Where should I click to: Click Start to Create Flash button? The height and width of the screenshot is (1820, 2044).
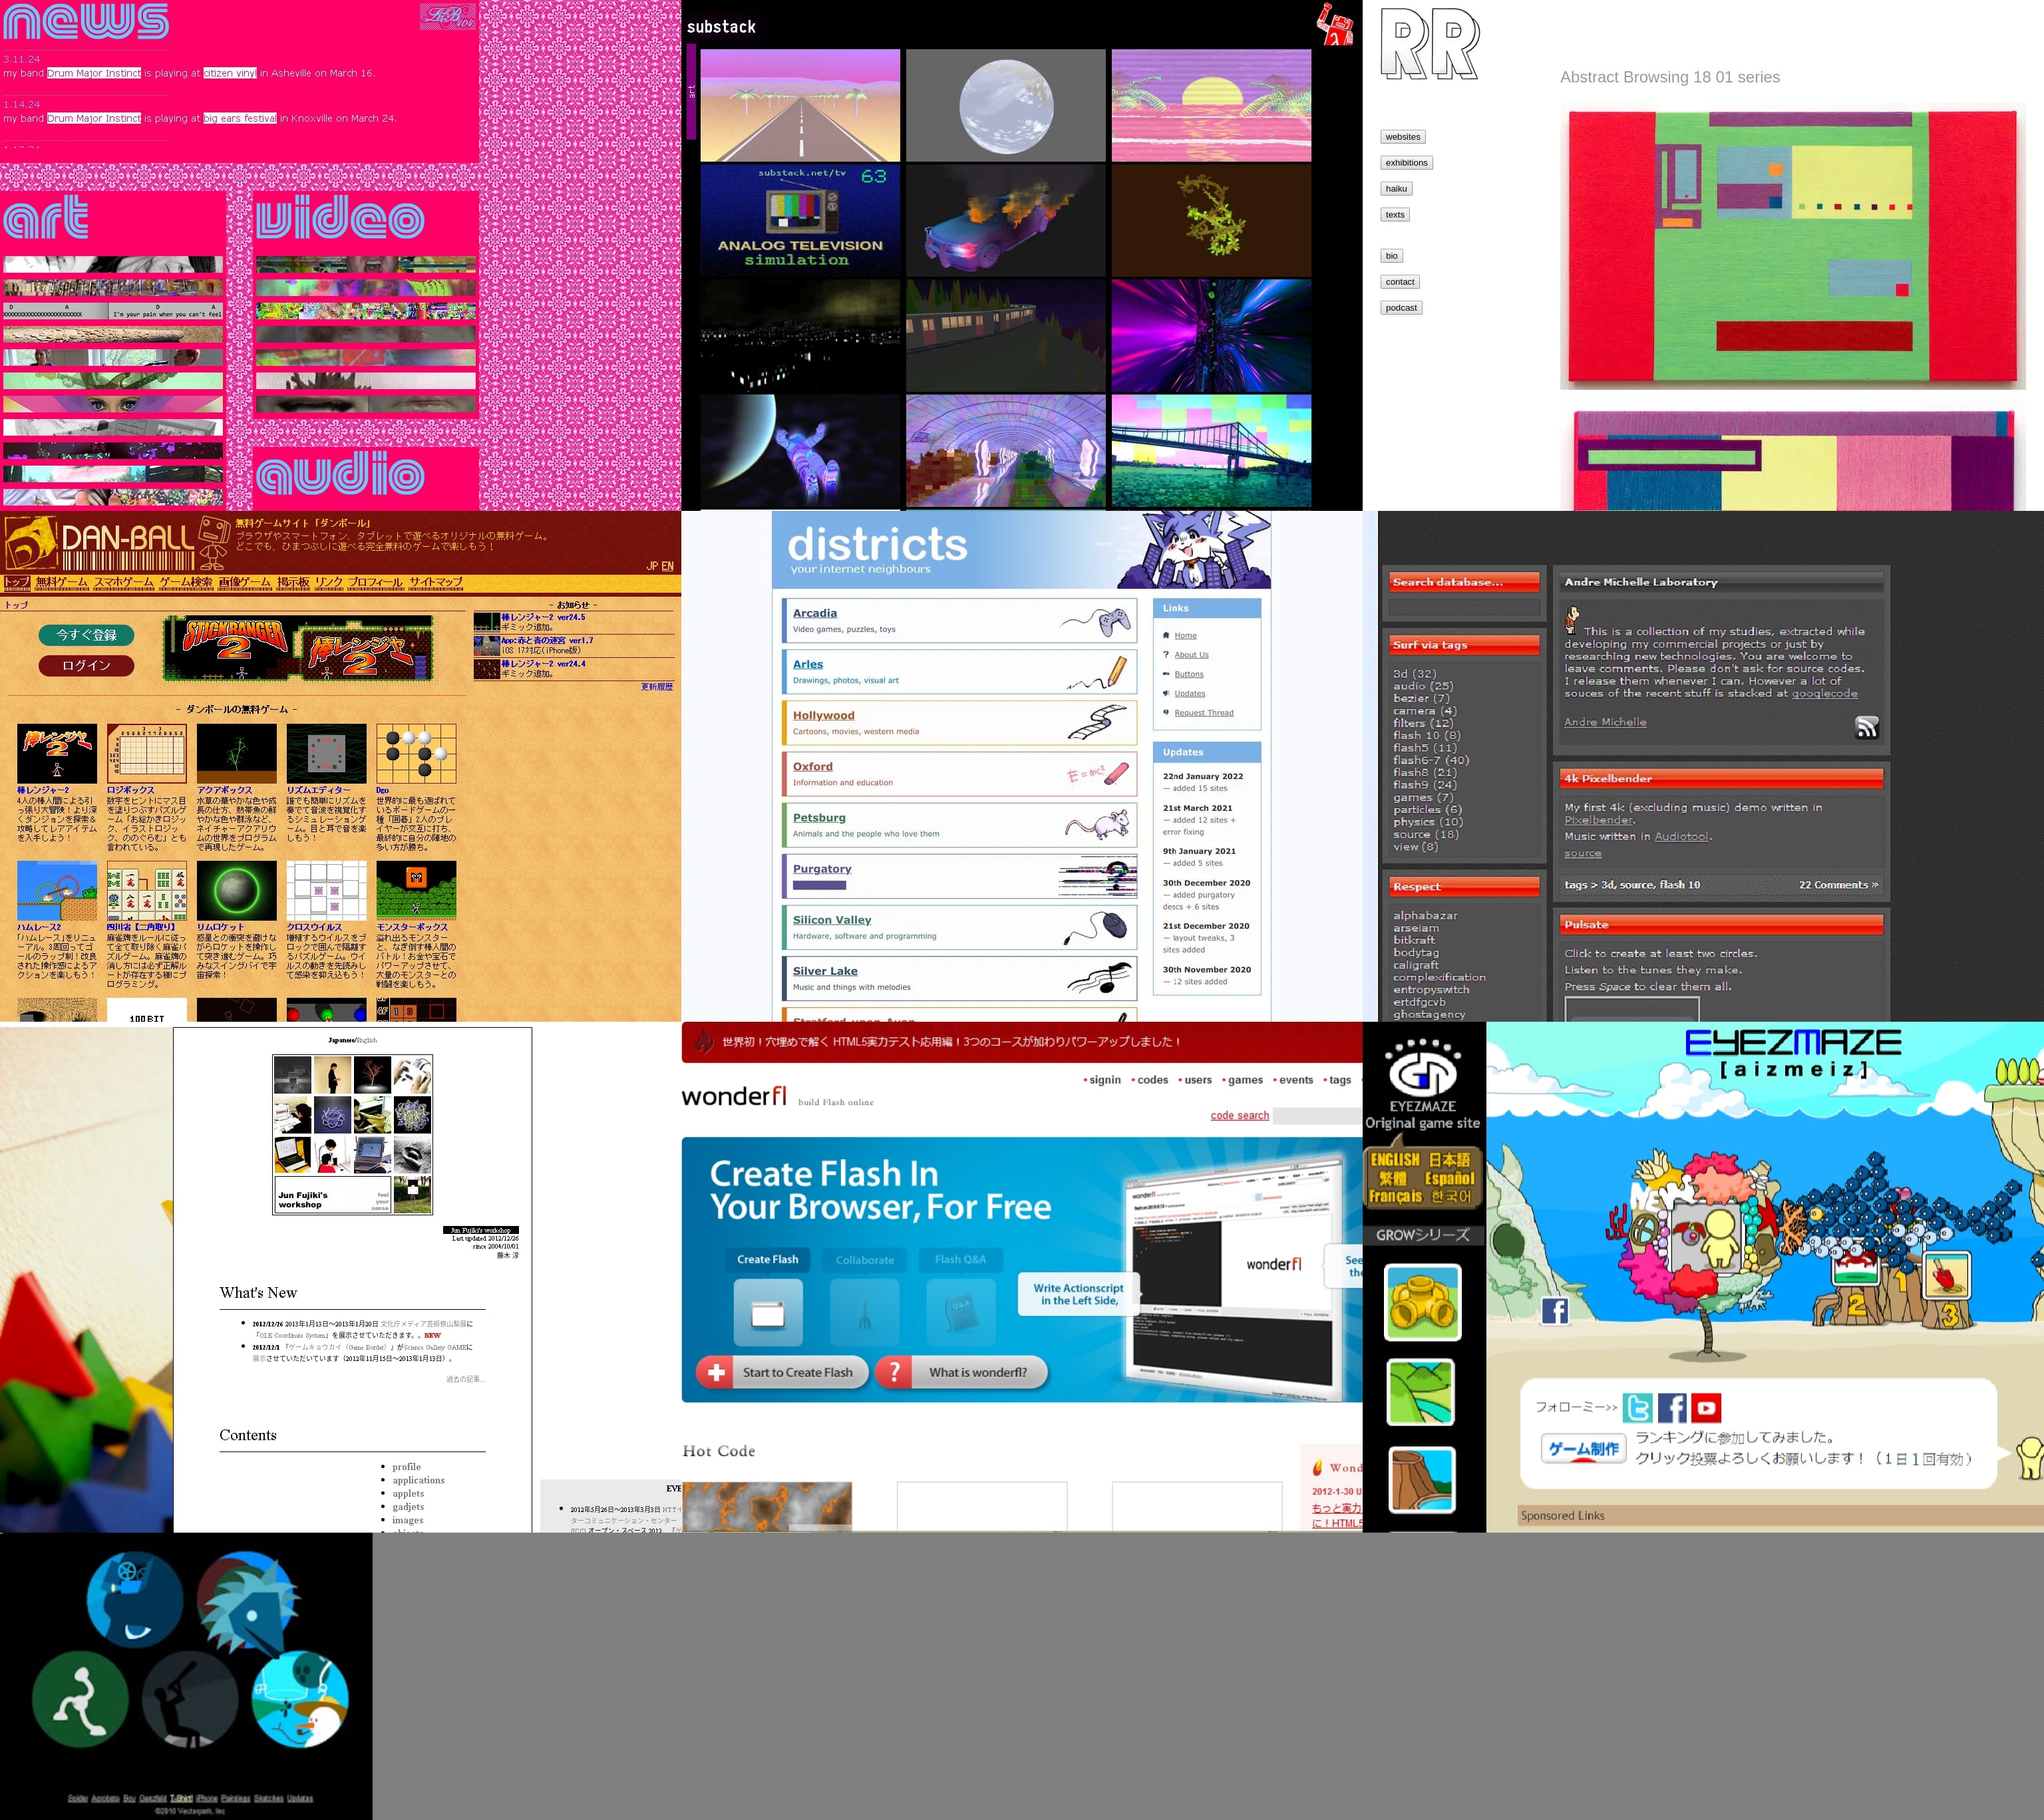[782, 1372]
